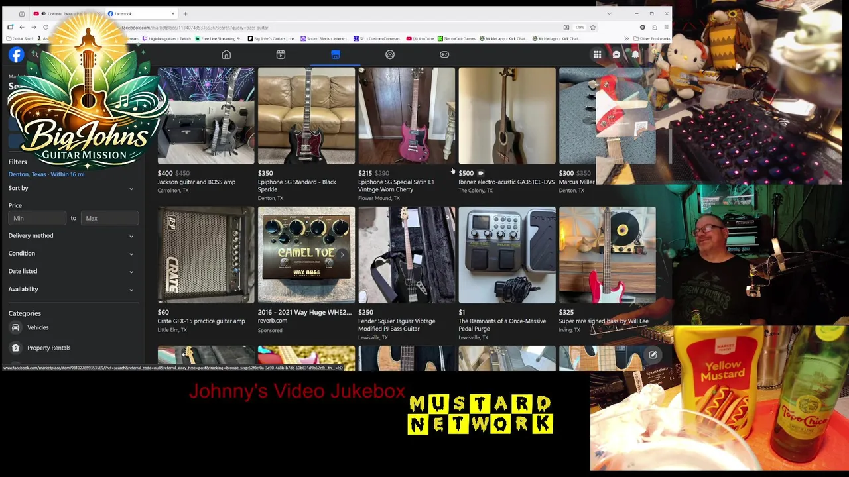The height and width of the screenshot is (477, 849).
Task: Click the Facebook logo
Action: pos(16,55)
